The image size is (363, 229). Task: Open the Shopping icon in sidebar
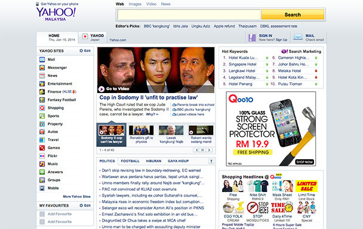pos(42,108)
